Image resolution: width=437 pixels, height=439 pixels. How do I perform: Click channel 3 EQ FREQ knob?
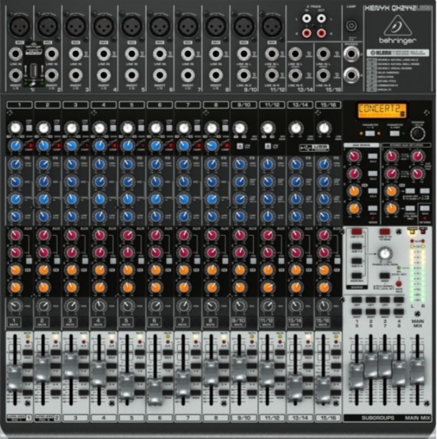[x=72, y=199]
